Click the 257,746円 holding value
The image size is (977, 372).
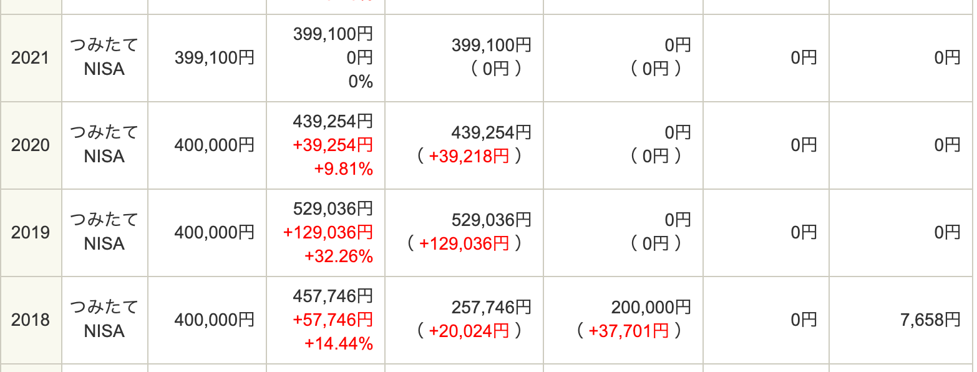pyautogui.click(x=491, y=307)
